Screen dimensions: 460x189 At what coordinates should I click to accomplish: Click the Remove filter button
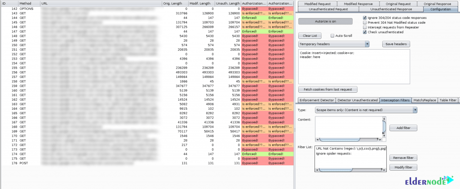(403, 158)
